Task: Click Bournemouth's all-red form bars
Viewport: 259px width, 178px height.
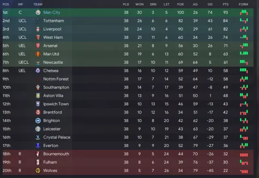Action: coord(244,155)
